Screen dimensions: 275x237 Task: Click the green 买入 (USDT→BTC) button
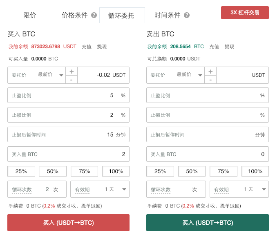208,223
